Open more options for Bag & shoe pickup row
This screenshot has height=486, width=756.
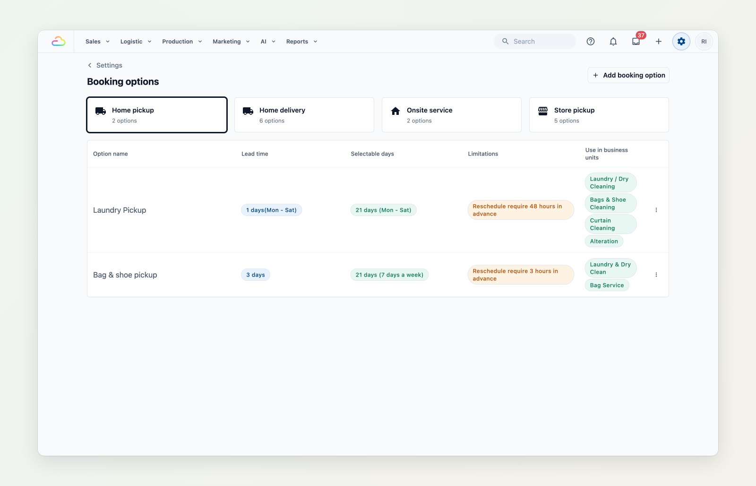656,275
